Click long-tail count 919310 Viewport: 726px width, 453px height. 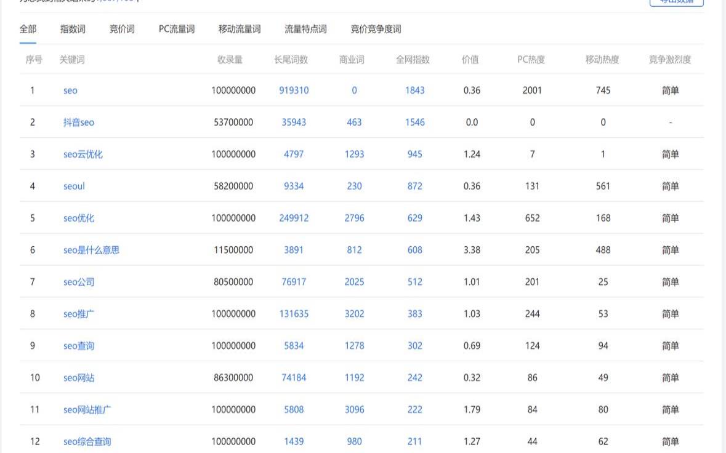point(294,90)
